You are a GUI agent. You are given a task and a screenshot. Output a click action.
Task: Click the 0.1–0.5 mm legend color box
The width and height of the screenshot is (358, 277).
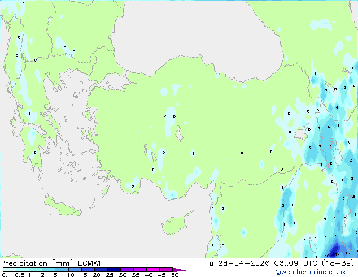coord(10,270)
